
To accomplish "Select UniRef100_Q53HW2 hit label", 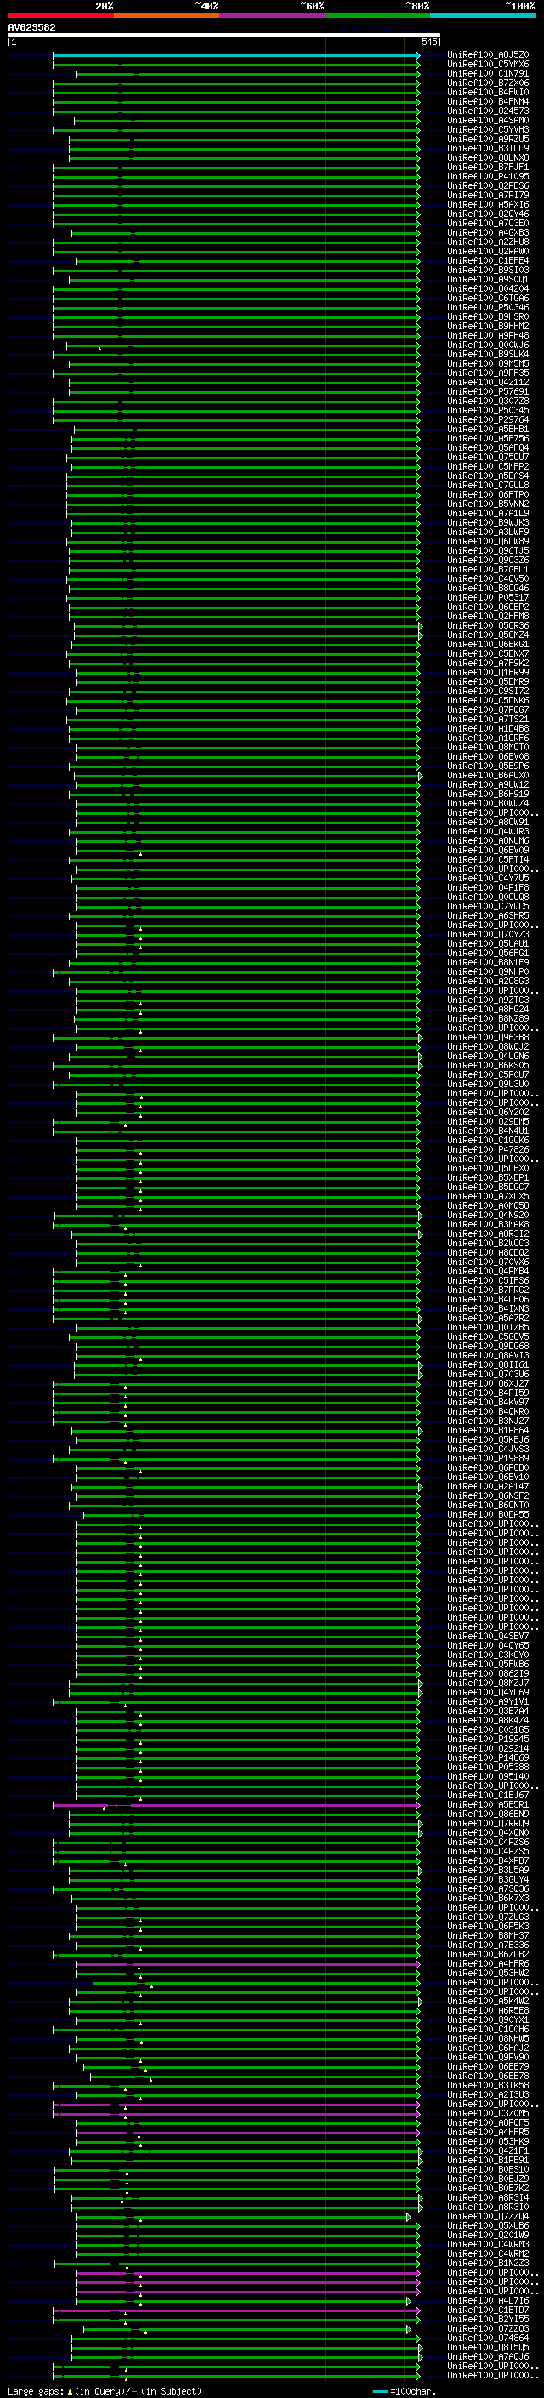I will [488, 1974].
